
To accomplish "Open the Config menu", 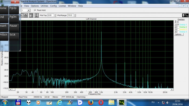I will coord(53,6).
